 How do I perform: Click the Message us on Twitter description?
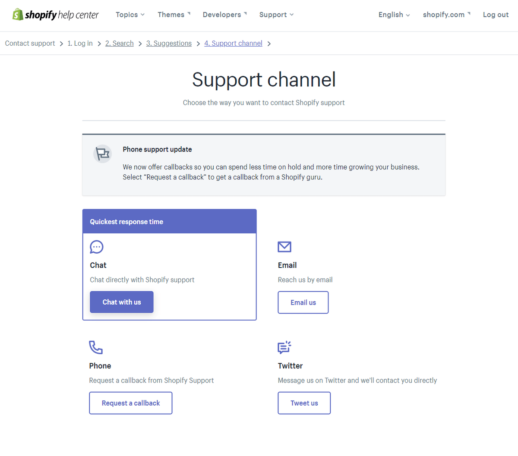[357, 381]
